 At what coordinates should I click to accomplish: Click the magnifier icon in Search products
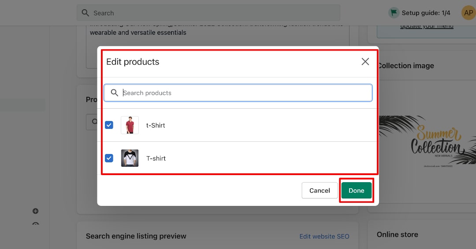point(115,93)
